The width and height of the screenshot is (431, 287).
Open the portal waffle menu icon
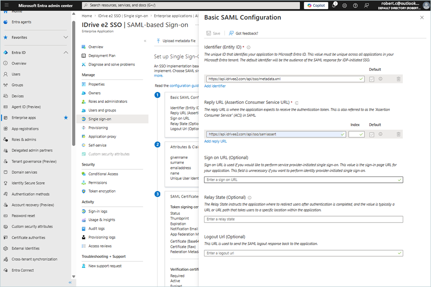(7, 5)
